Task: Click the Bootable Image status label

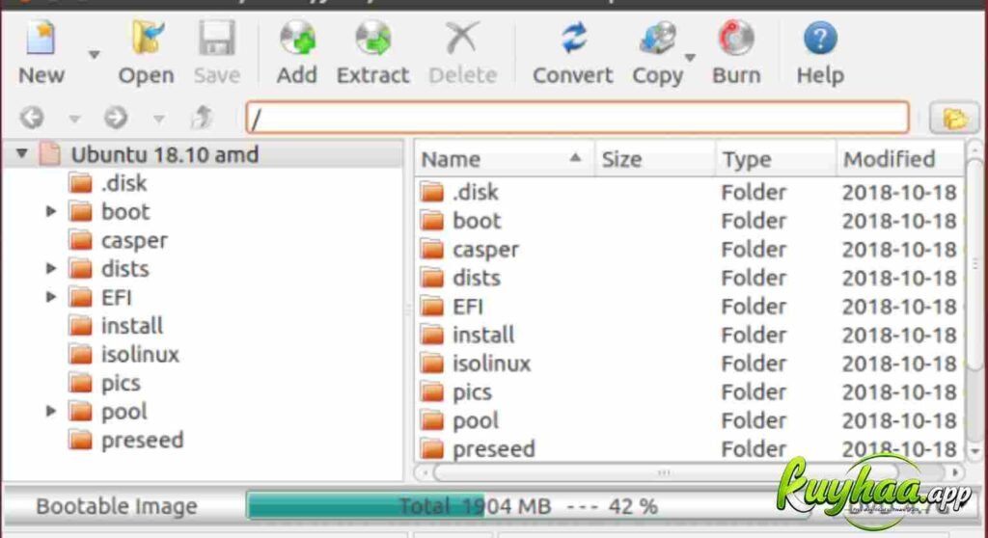Action: point(117,506)
